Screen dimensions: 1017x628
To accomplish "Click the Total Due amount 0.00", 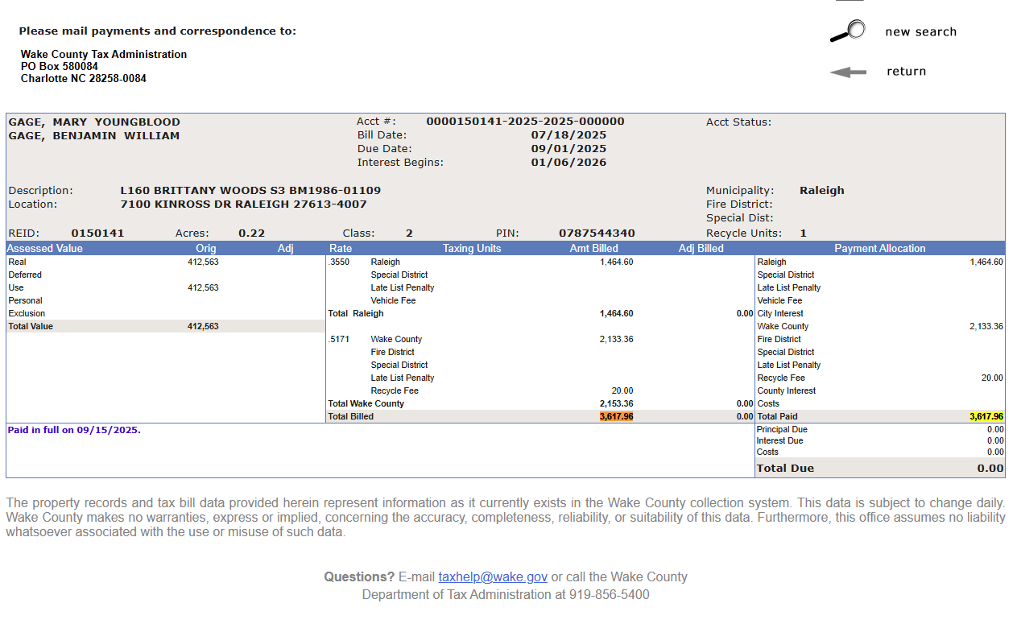I will pos(990,469).
